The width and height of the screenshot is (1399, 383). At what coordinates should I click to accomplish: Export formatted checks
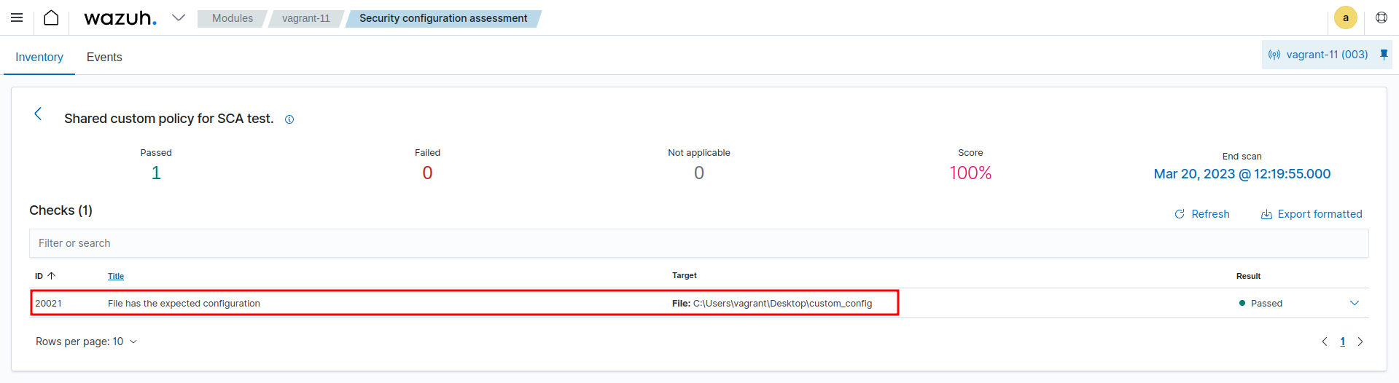1312,214
